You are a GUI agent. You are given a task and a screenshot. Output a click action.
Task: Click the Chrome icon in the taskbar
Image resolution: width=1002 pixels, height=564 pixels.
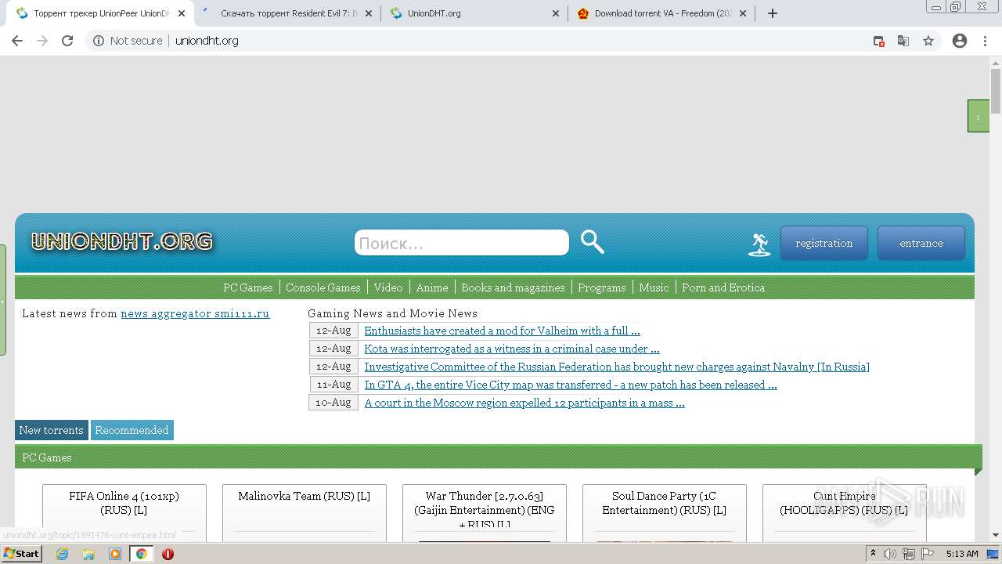142,554
